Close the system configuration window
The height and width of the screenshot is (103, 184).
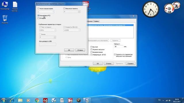(133, 16)
